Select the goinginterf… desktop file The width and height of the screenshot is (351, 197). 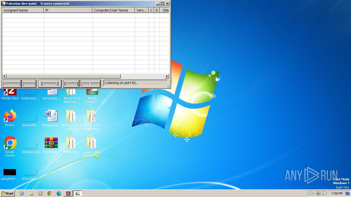tap(10, 174)
